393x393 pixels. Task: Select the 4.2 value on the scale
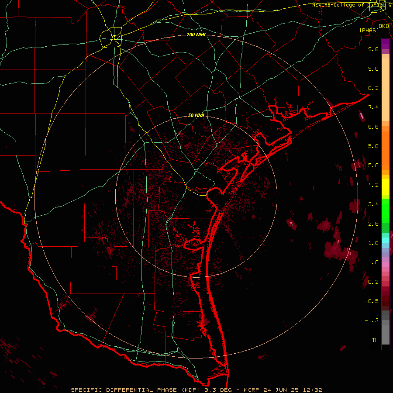pyautogui.click(x=373, y=185)
